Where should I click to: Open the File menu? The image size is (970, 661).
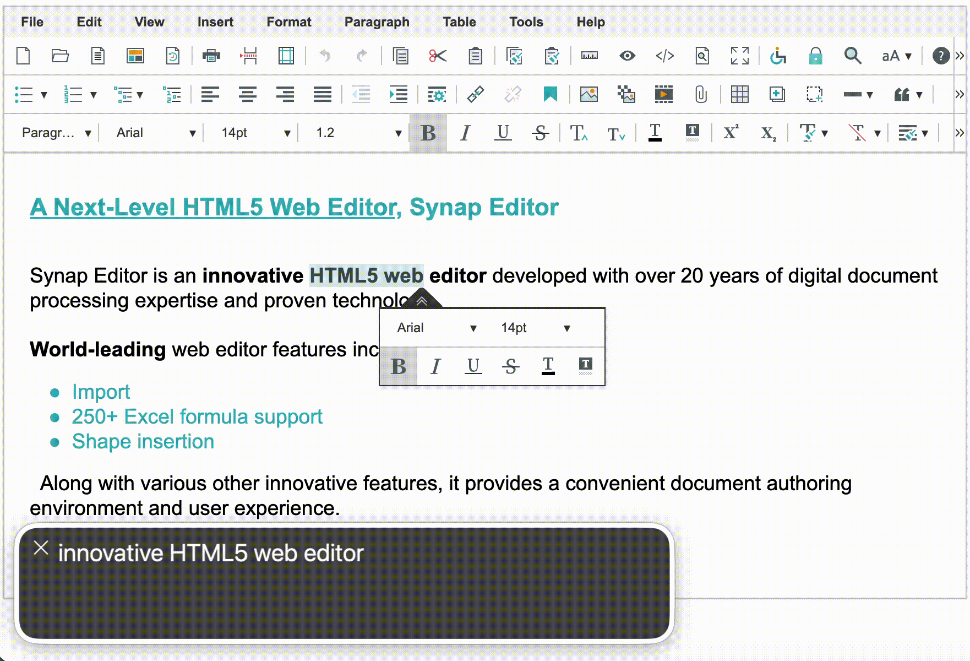(32, 22)
